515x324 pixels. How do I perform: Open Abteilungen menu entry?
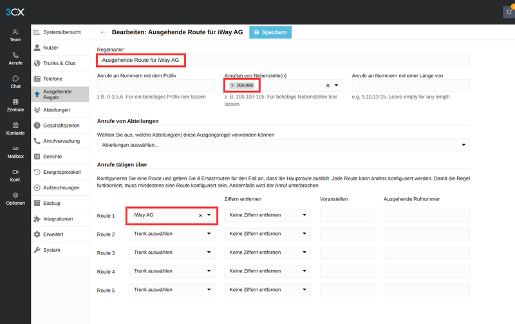tap(60, 110)
